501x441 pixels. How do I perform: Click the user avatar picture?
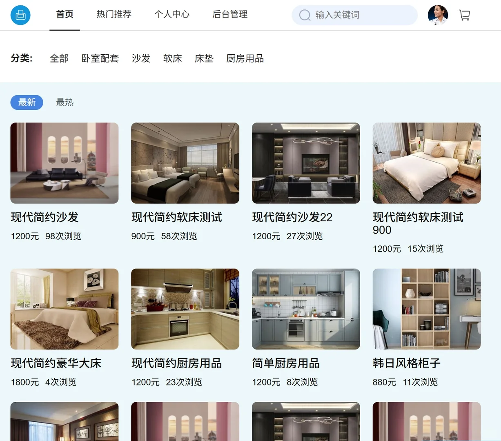pos(438,15)
